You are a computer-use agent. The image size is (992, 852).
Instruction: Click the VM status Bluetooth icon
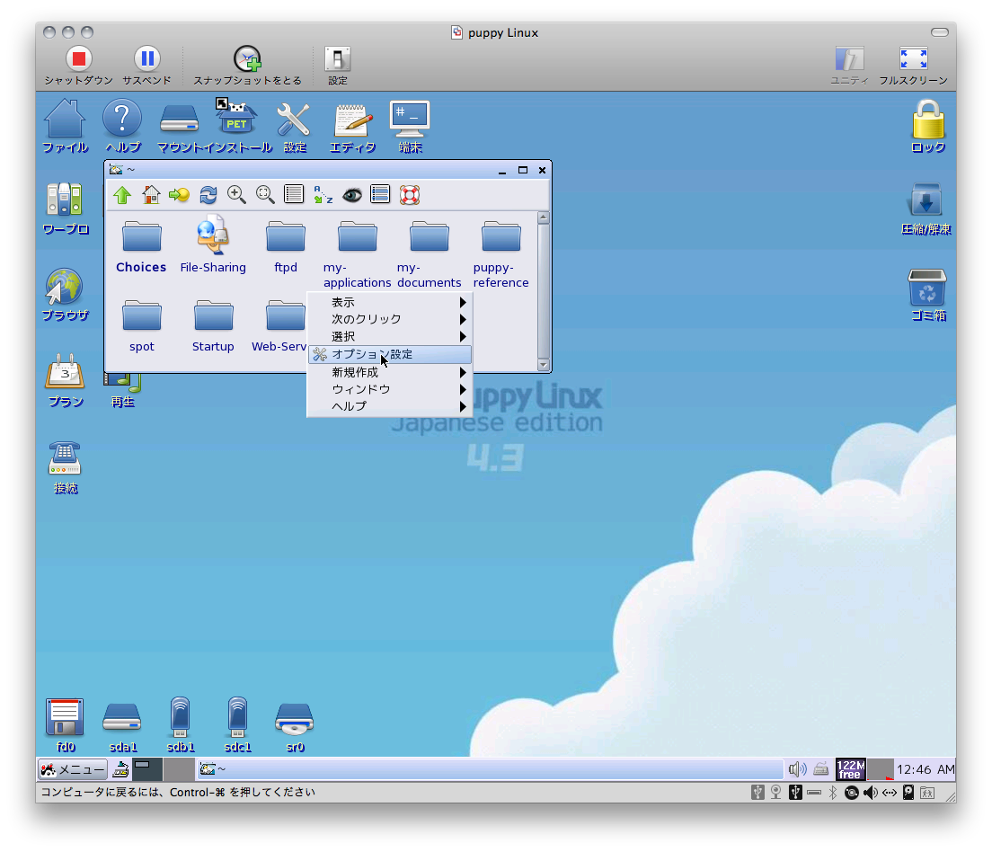point(833,793)
